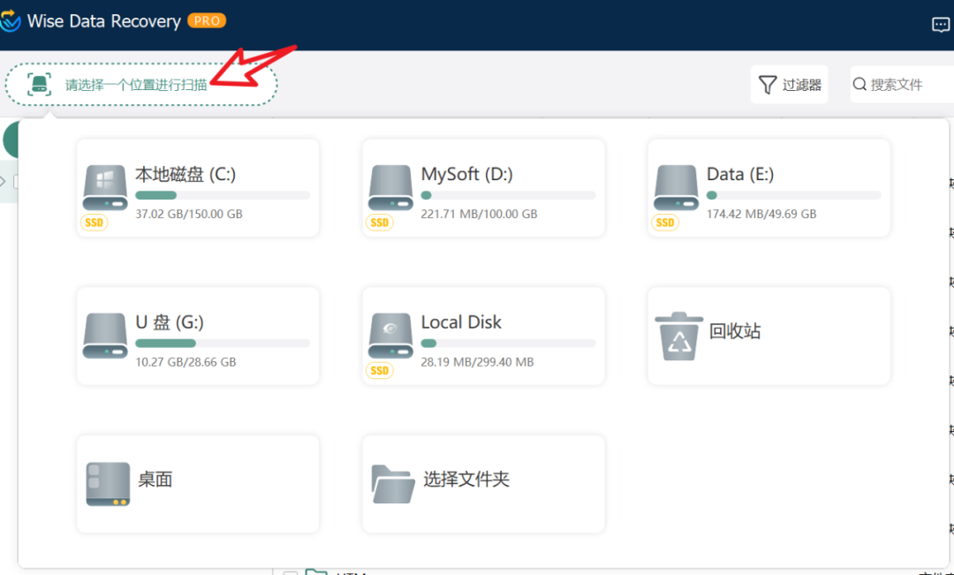Click the D: drive usage bar

tap(508, 195)
